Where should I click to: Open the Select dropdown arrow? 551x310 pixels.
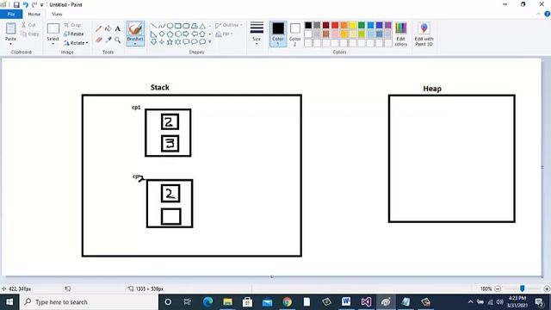53,44
